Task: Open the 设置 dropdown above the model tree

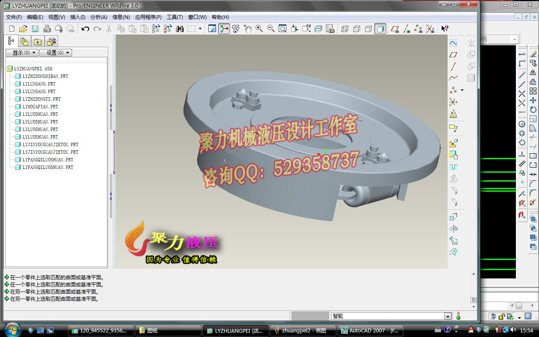Action: click(x=55, y=52)
